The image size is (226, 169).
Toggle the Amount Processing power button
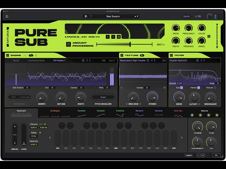pos(68,44)
